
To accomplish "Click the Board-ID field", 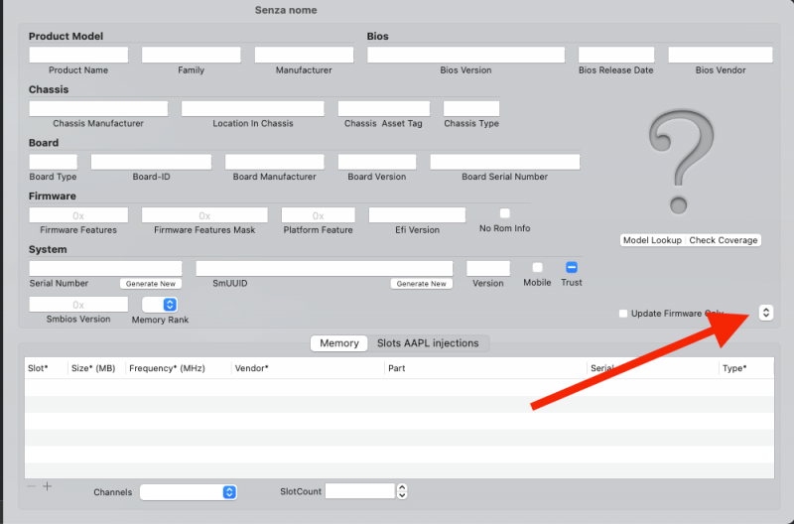I will 152,162.
